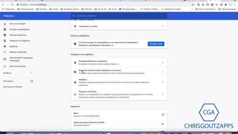This screenshot has height=134, width=238.
Task: Open the Λίστα ανάγνωσης reading list
Action: click(x=227, y=9)
